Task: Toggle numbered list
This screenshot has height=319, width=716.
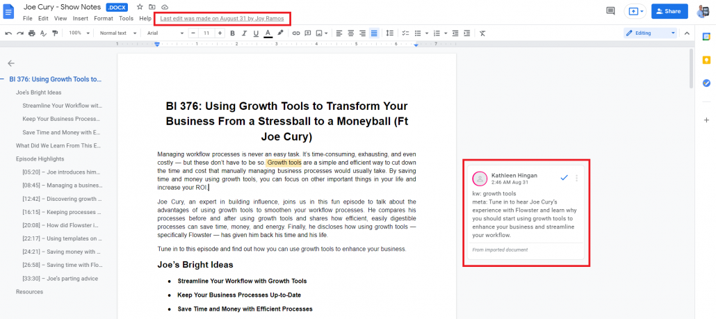Action: 436,33
